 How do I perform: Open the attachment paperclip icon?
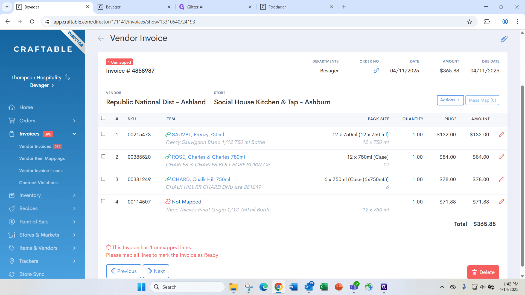pyautogui.click(x=504, y=39)
